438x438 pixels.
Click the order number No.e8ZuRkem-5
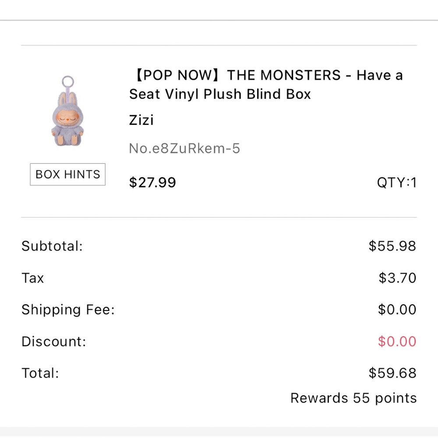pyautogui.click(x=184, y=148)
